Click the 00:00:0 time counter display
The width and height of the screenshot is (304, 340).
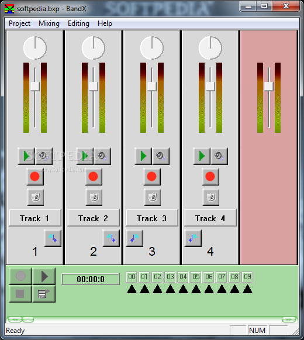tap(91, 279)
